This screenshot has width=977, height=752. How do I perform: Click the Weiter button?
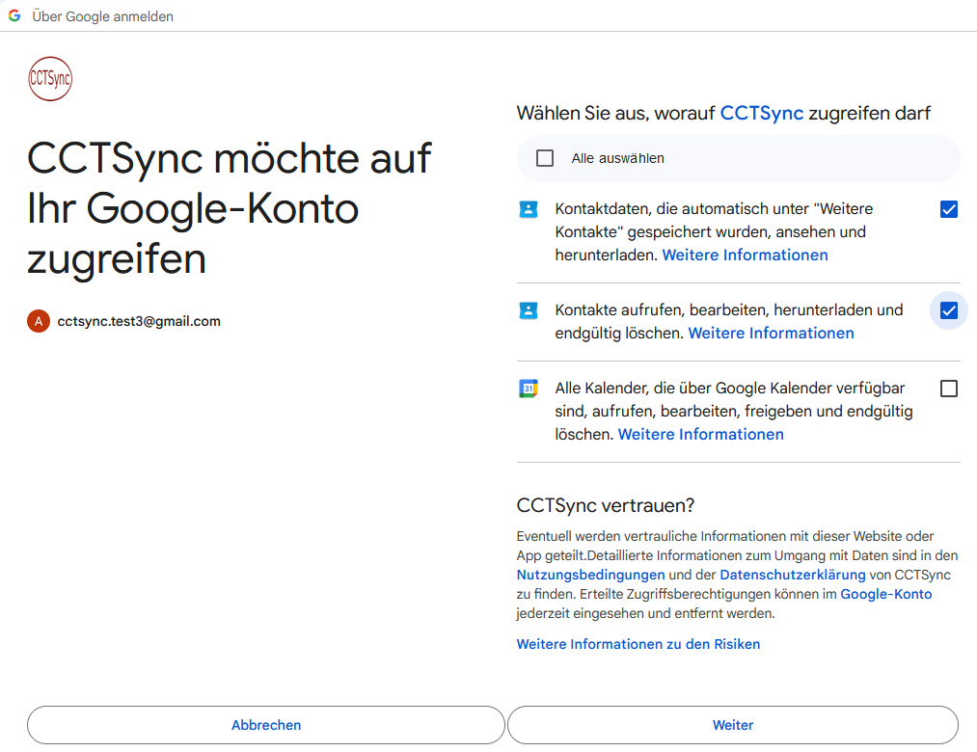733,725
